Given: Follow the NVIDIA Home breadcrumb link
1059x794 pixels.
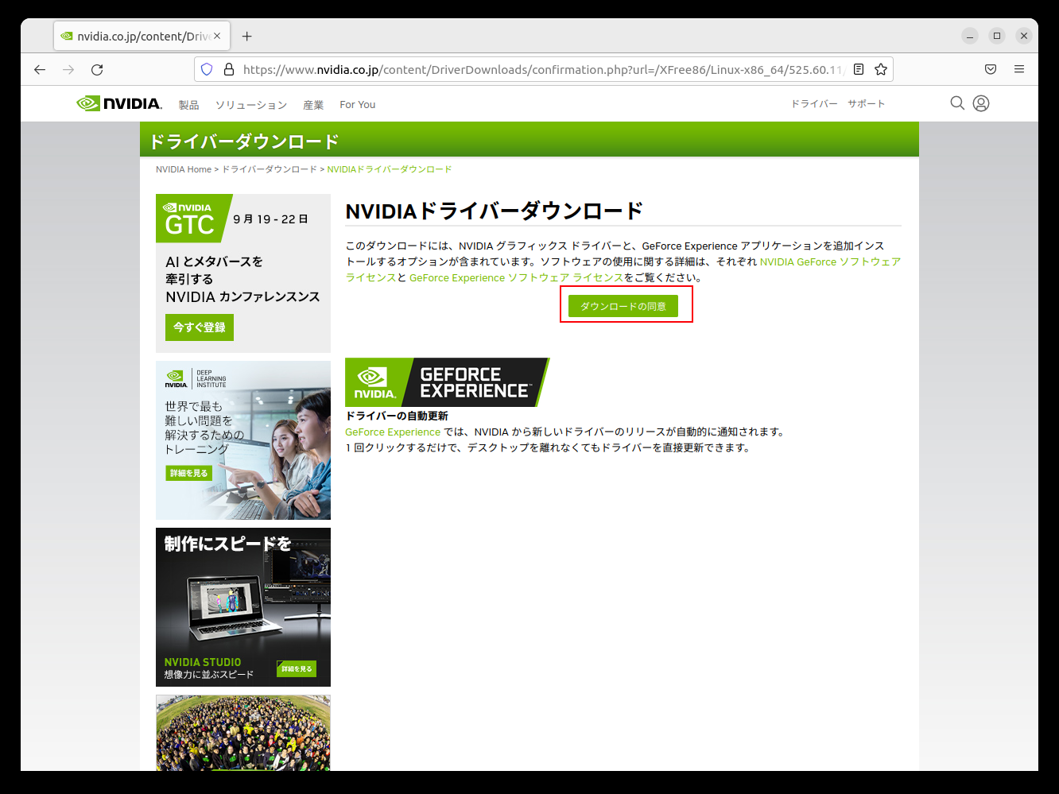Looking at the screenshot, I should 184,169.
